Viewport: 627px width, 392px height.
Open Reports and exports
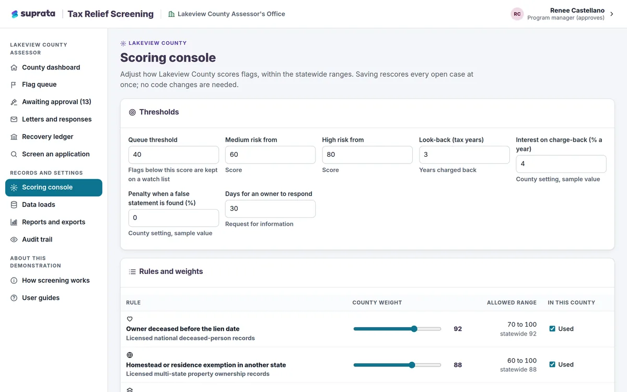(54, 222)
